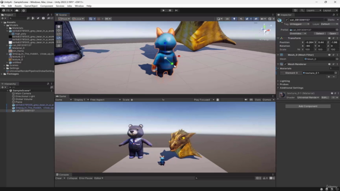Select the Scenes folder in Project
This screenshot has height=191, width=340.
click(13, 65)
